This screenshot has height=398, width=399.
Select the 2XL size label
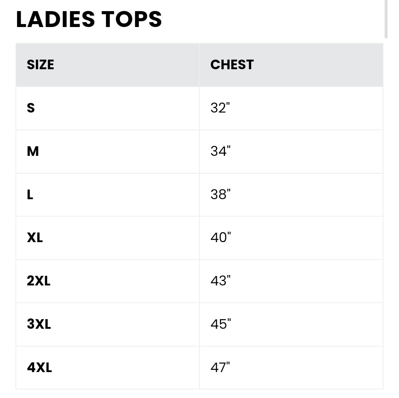pos(38,281)
